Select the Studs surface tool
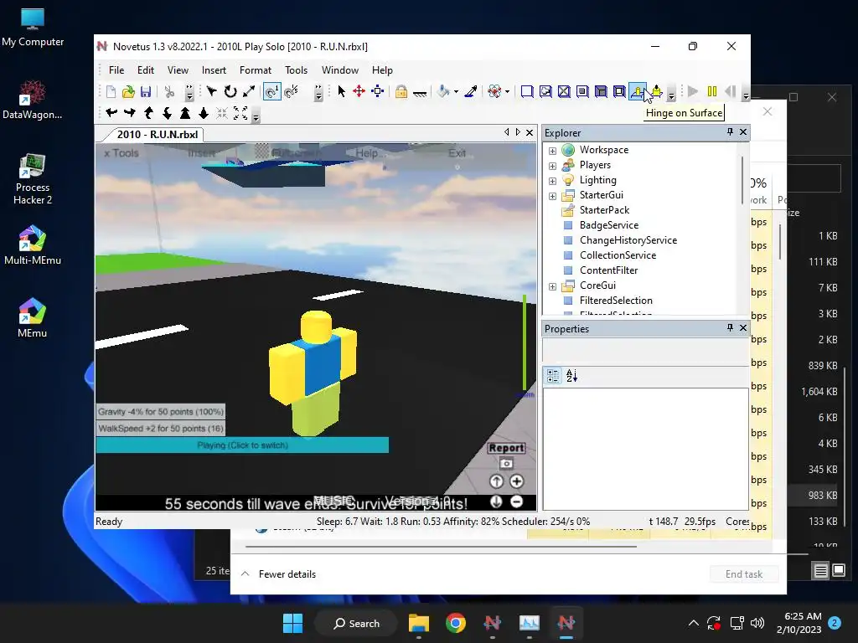858x643 pixels. 583,91
